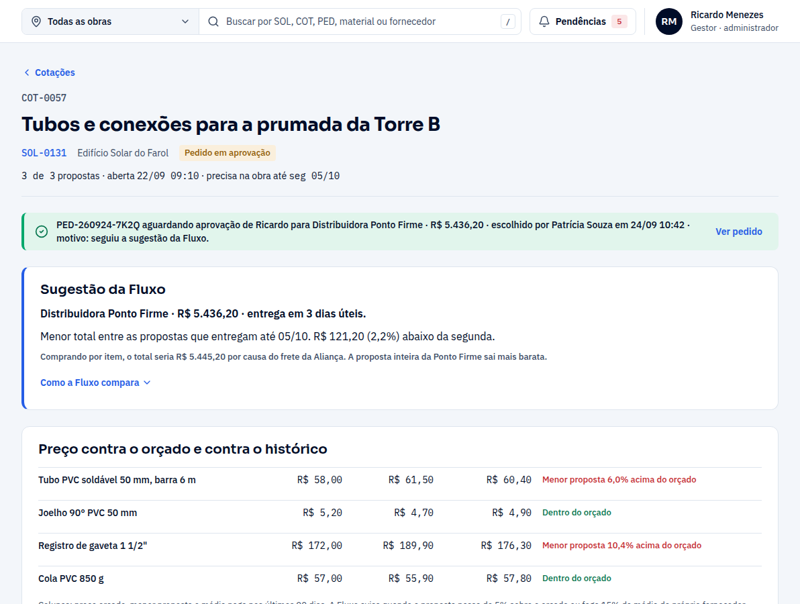
Task: Click the R$ 189,90 price cell
Action: point(408,546)
